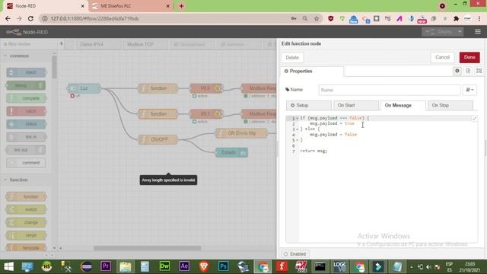Pick the inject node in palette

tap(26, 72)
